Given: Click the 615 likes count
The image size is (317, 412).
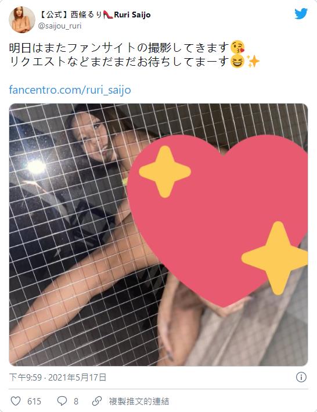Looking at the screenshot, I should (x=34, y=401).
